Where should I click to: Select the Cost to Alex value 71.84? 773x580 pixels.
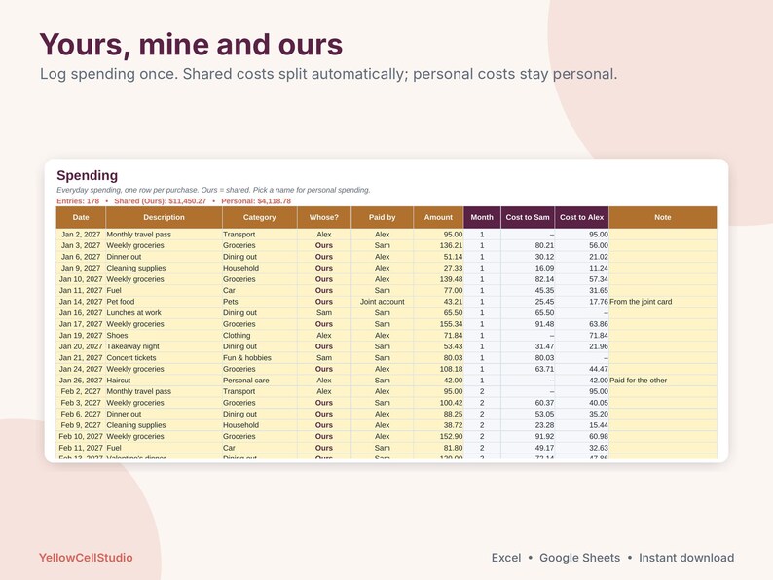[582, 335]
